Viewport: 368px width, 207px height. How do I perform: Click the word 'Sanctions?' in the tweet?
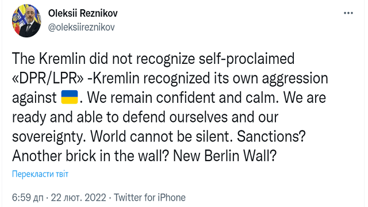pyautogui.click(x=271, y=136)
